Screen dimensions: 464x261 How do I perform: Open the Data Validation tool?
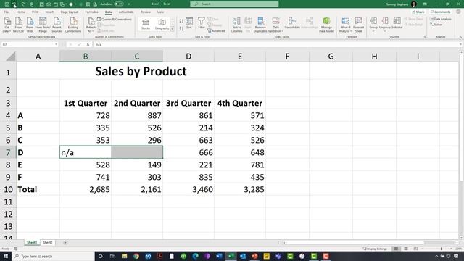tap(275, 25)
